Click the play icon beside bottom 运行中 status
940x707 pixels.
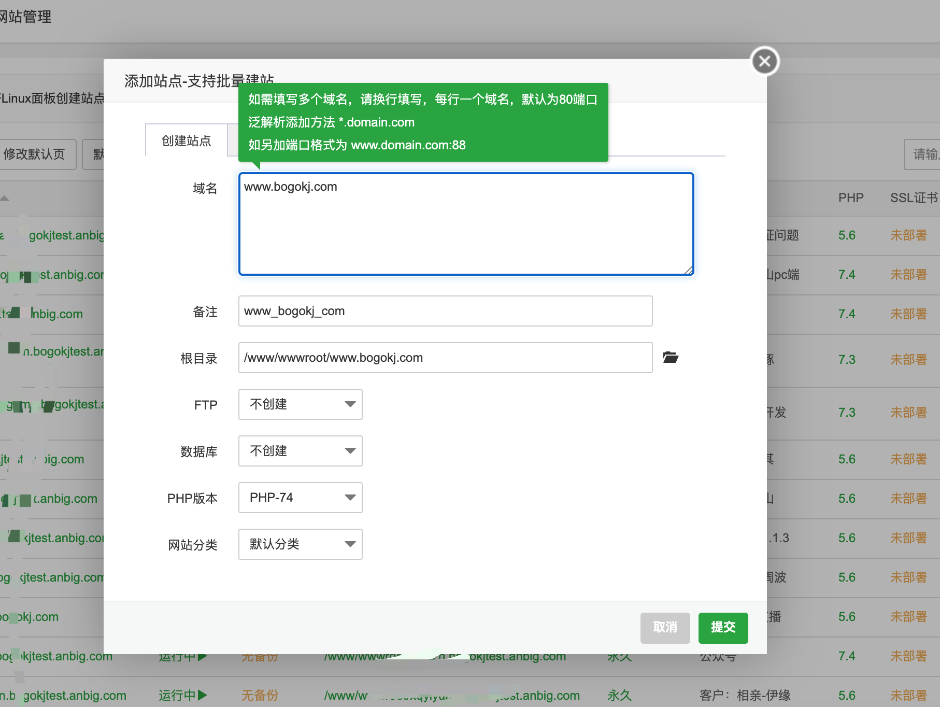(203, 695)
